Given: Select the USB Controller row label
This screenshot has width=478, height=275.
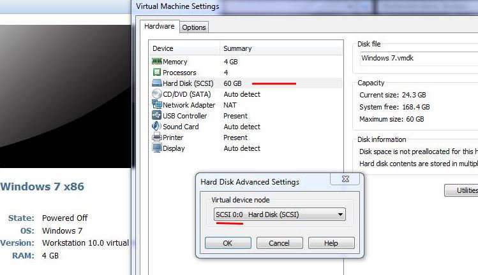Looking at the screenshot, I should (184, 116).
